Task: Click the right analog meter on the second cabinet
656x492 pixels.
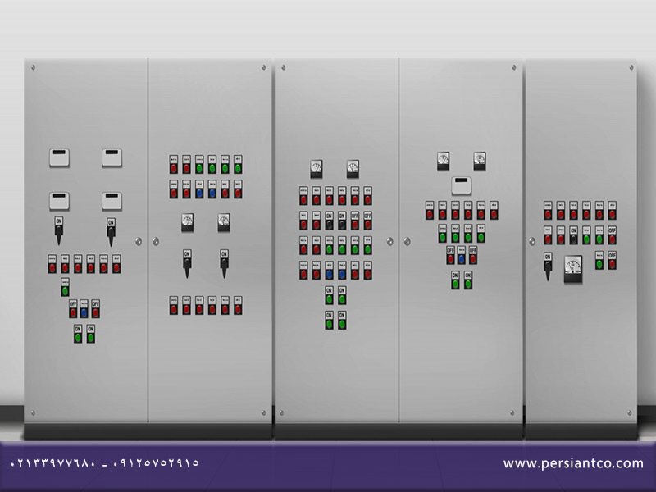Action: [x=224, y=222]
